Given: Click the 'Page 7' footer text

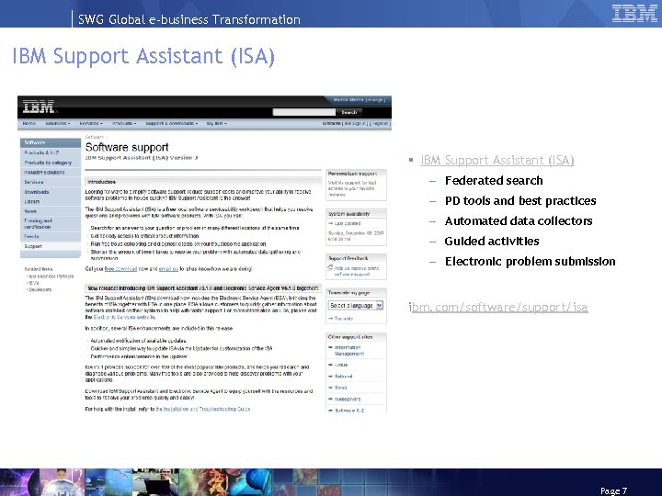Looking at the screenshot, I should point(613,490).
